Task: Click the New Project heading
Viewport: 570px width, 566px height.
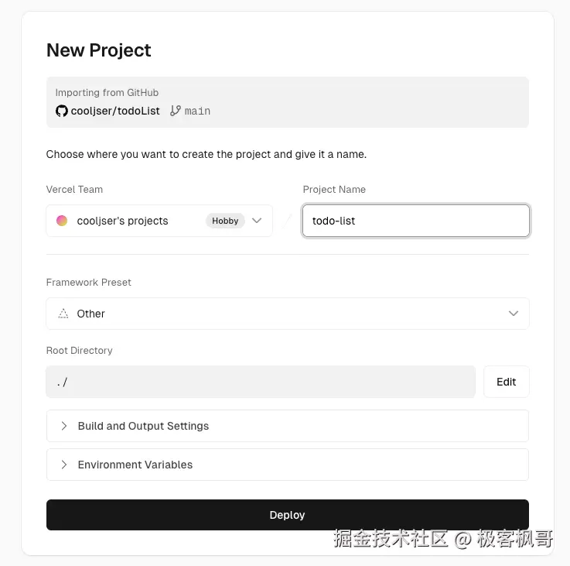Action: click(x=98, y=50)
